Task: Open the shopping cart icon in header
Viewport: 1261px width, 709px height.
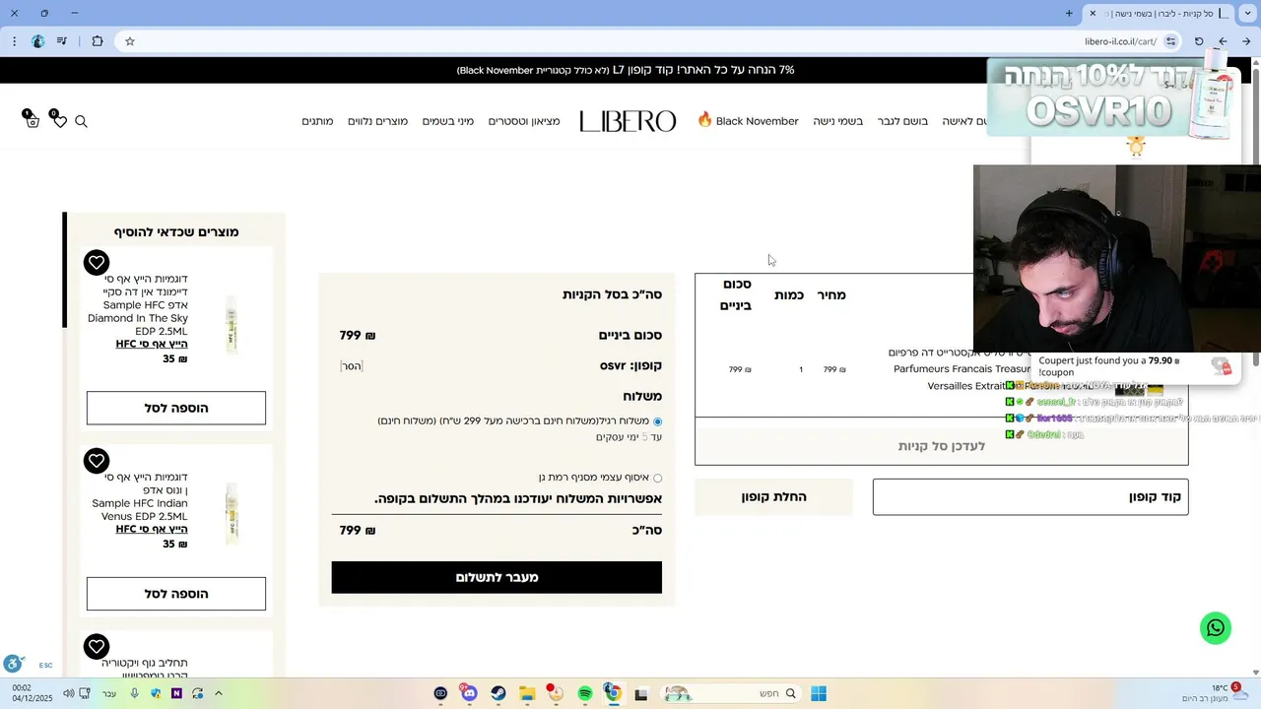Action: coord(32,121)
